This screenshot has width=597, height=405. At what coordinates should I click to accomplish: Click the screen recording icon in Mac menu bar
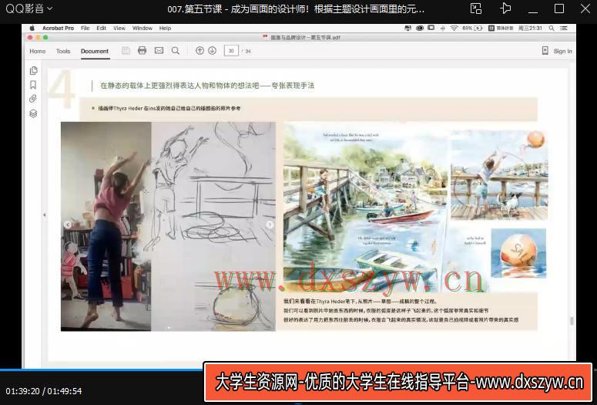tap(431, 28)
